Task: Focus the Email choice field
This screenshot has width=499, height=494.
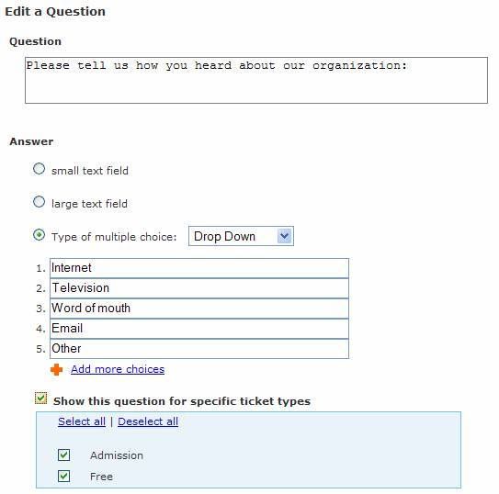Action: (199, 329)
